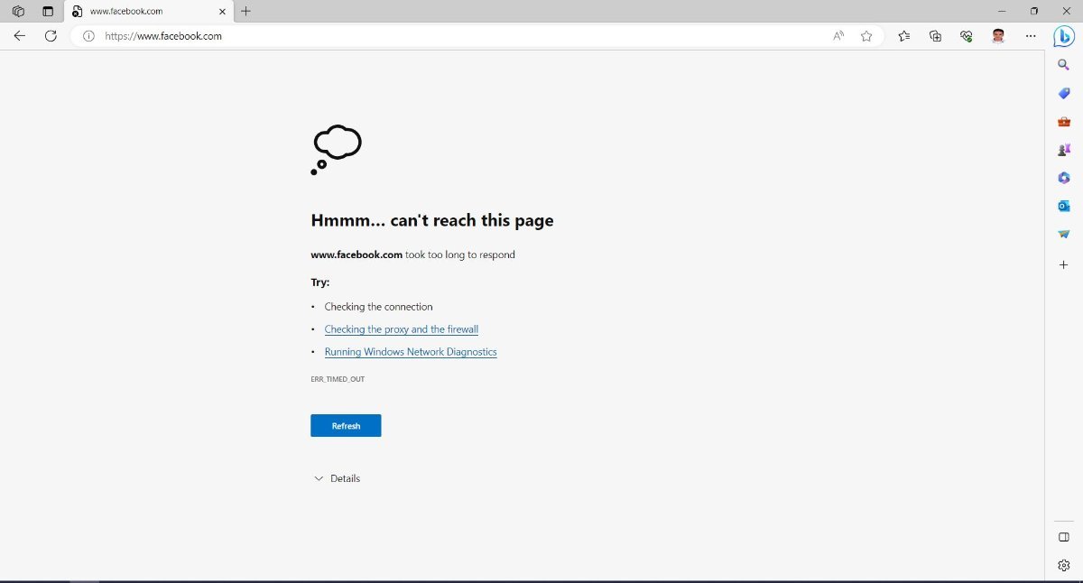This screenshot has width=1083, height=583.
Task: Open the Collections icon
Action: tap(935, 36)
